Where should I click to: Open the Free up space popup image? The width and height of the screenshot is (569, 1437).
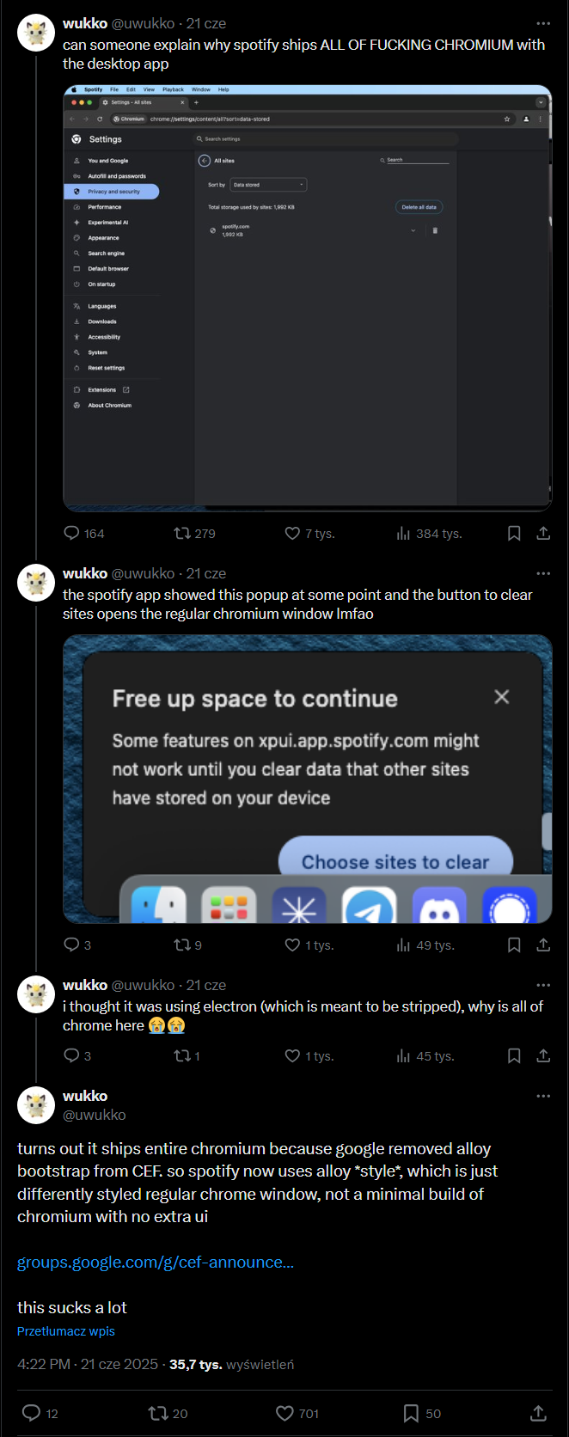[308, 779]
